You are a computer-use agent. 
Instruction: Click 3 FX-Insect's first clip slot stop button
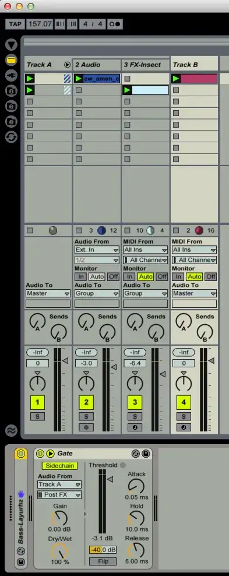coord(128,79)
